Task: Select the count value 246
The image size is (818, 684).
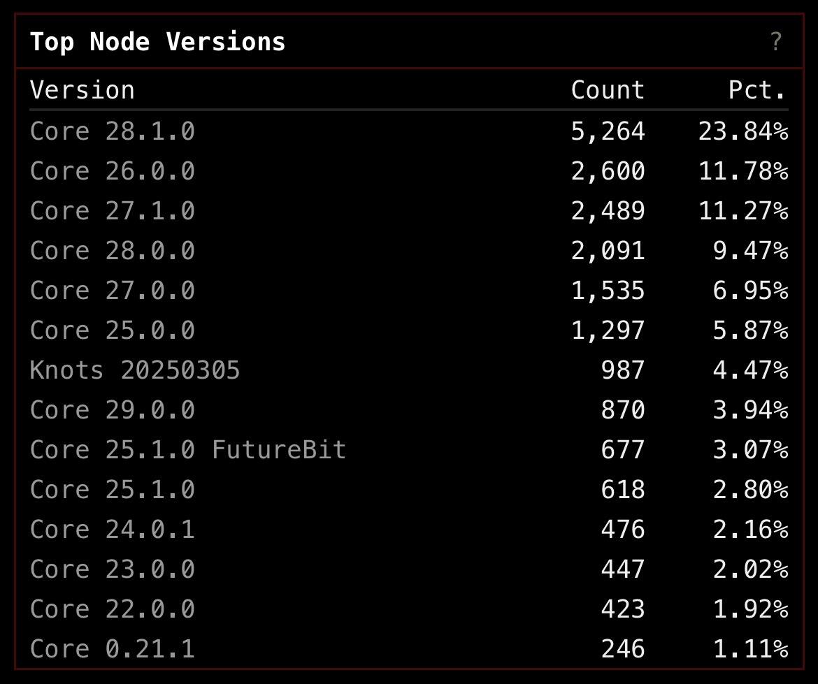Action: (x=623, y=649)
